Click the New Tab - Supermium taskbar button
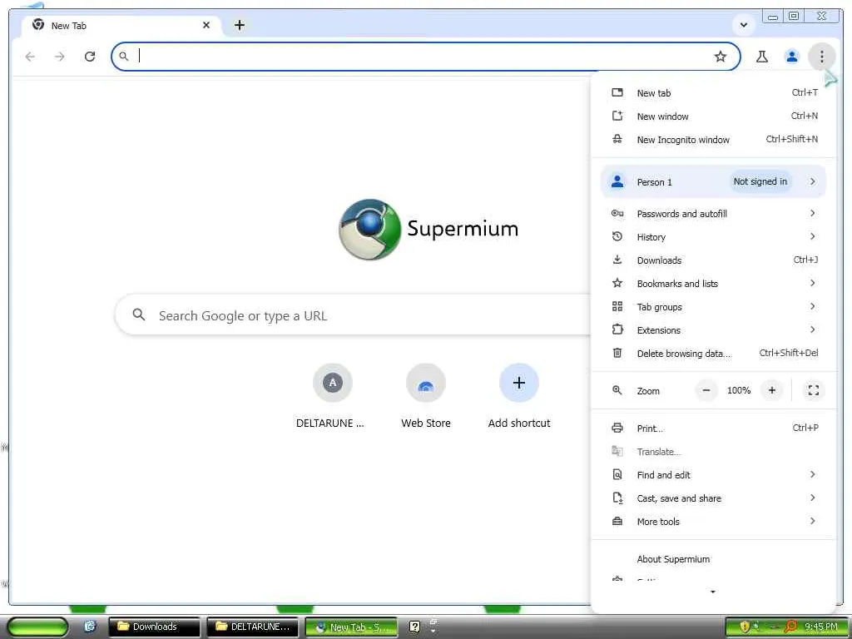Screen dimensions: 852x639 pos(352,627)
